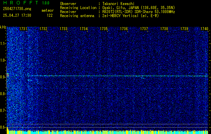The image size is (211, 134).
Task: Click the red signal burst near 0.9 kHz
Action: [x=8, y=75]
